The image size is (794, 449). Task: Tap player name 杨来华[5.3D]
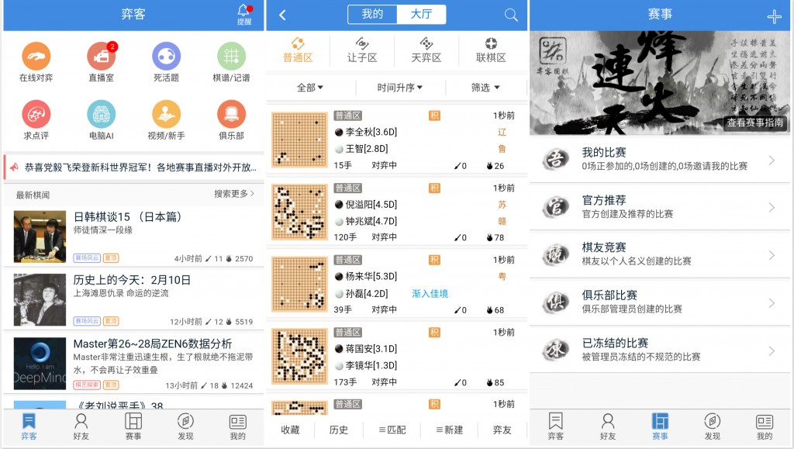371,276
